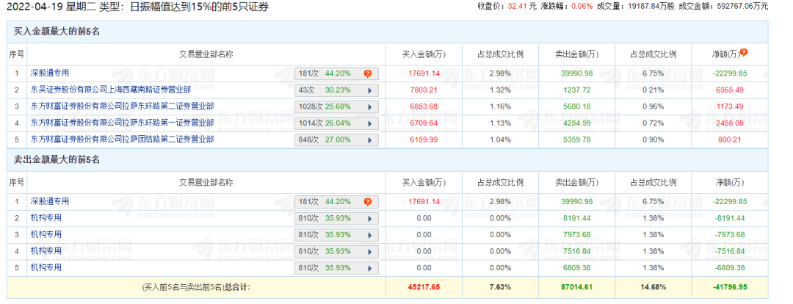Click the blue arrow next to 1028次 25.68%
Image resolution: width=793 pixels, height=304 pixels.
pos(369,106)
